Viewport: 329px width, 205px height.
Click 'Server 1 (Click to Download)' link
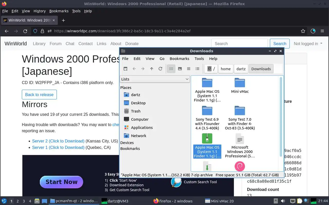[x=58, y=147]
